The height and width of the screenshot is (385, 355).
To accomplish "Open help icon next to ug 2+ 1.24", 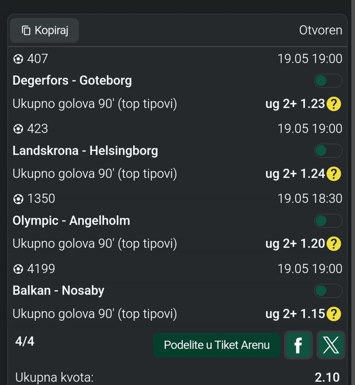I will point(334,174).
